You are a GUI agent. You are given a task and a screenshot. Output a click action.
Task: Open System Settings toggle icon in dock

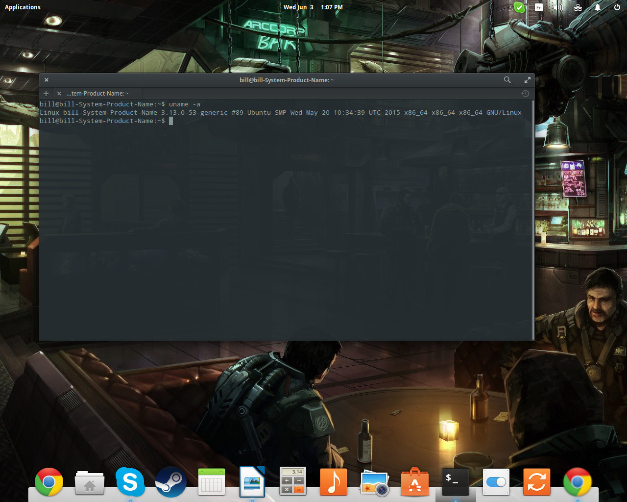(x=496, y=482)
